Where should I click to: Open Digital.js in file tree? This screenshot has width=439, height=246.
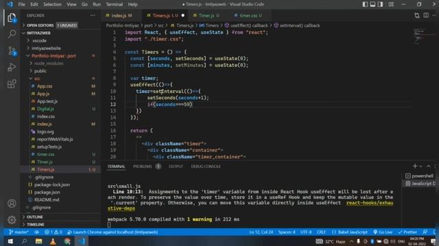(45, 109)
